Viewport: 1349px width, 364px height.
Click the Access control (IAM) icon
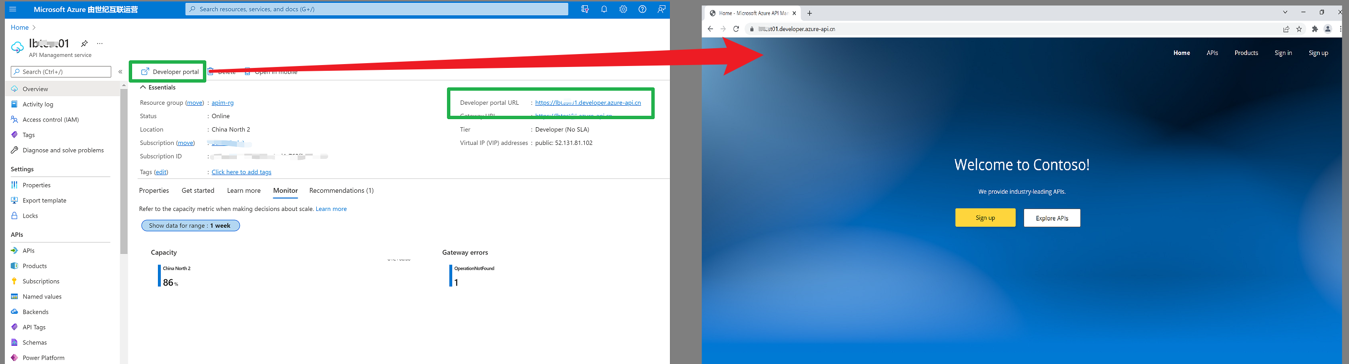tap(15, 120)
